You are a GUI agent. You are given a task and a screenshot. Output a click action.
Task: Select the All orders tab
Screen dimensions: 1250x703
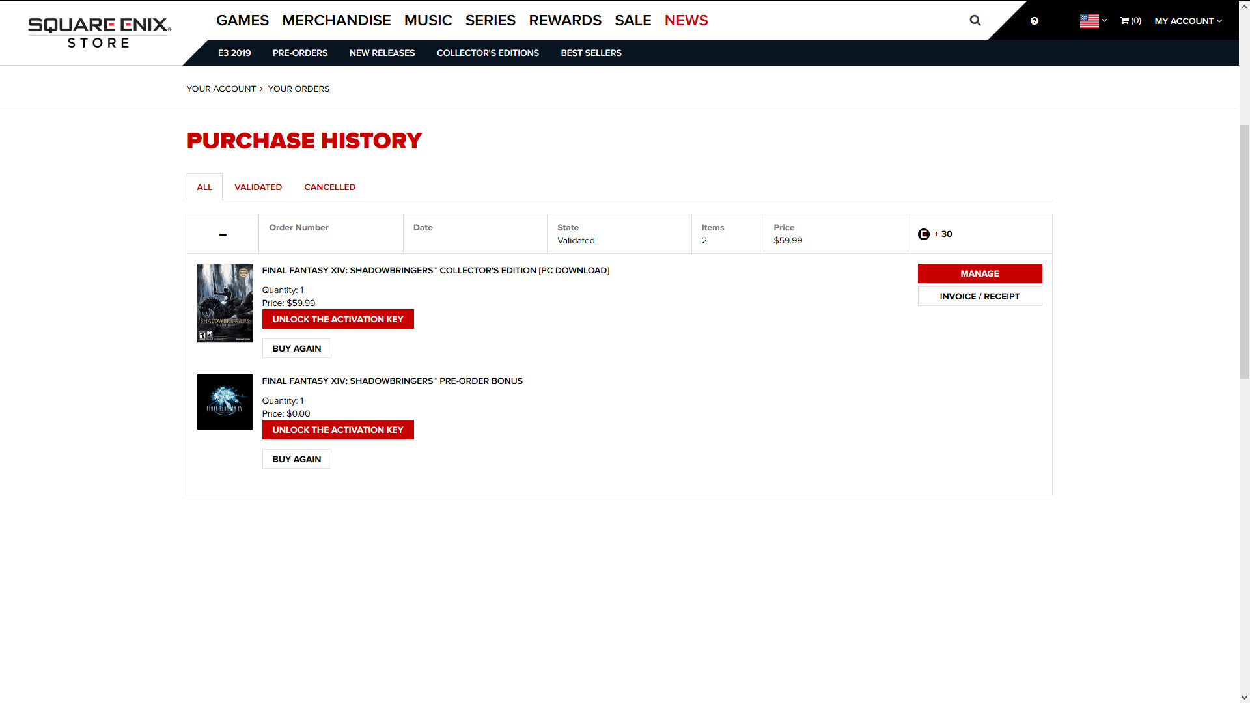(204, 187)
